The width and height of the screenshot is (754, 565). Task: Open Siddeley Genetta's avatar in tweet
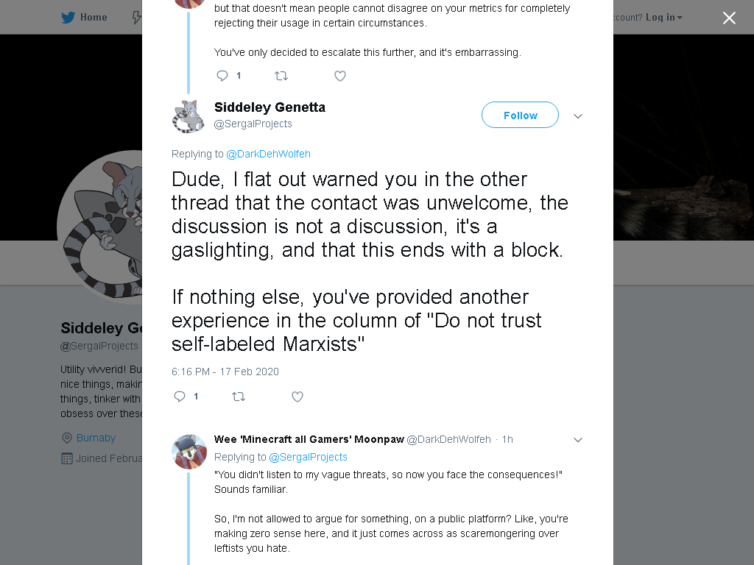[189, 116]
